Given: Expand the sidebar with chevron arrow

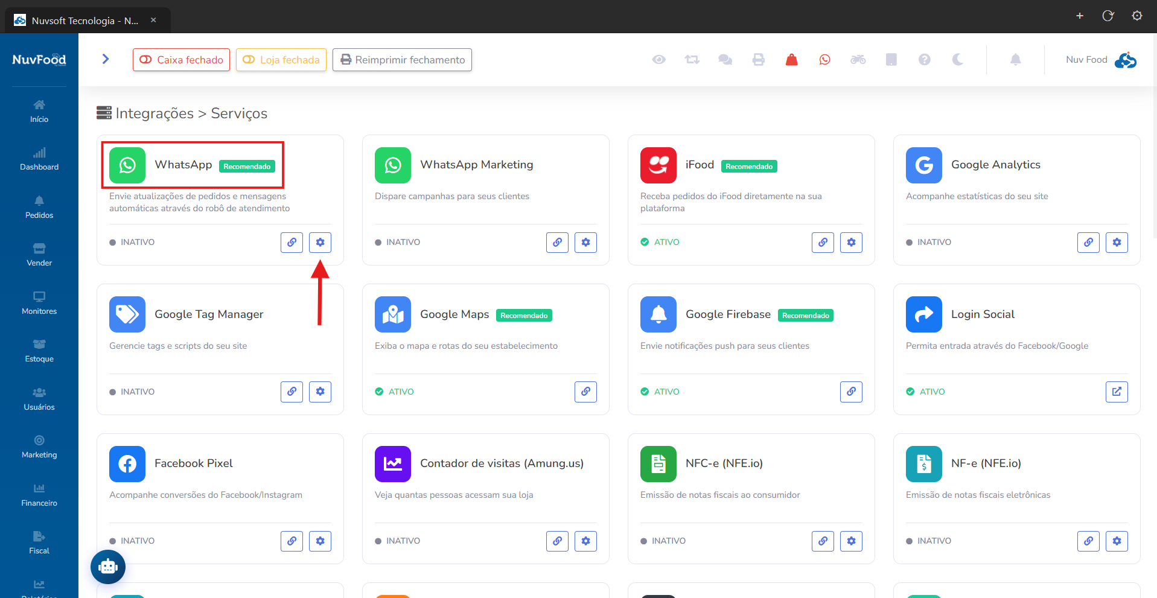Looking at the screenshot, I should [x=106, y=59].
